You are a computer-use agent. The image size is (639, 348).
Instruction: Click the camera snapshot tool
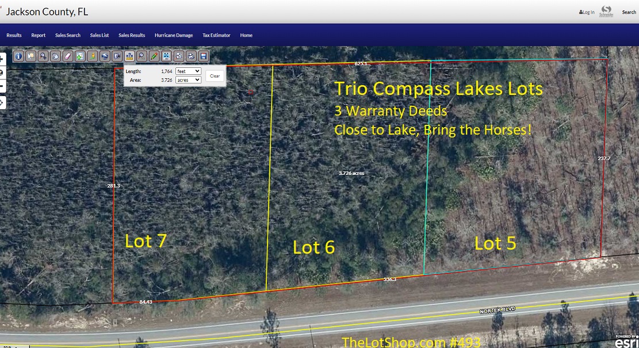coord(117,56)
